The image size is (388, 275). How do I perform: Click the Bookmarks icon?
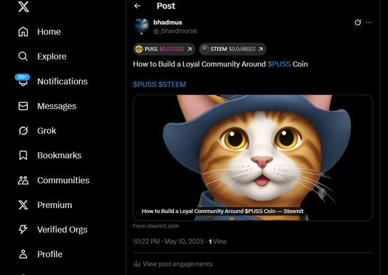(x=23, y=155)
